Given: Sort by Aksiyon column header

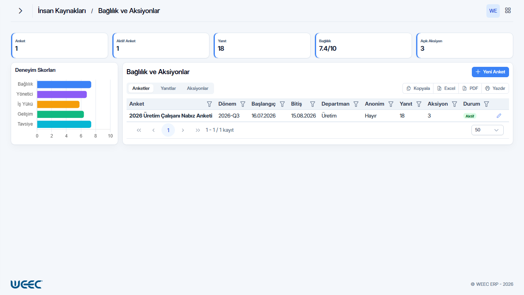Looking at the screenshot, I should 438,104.
